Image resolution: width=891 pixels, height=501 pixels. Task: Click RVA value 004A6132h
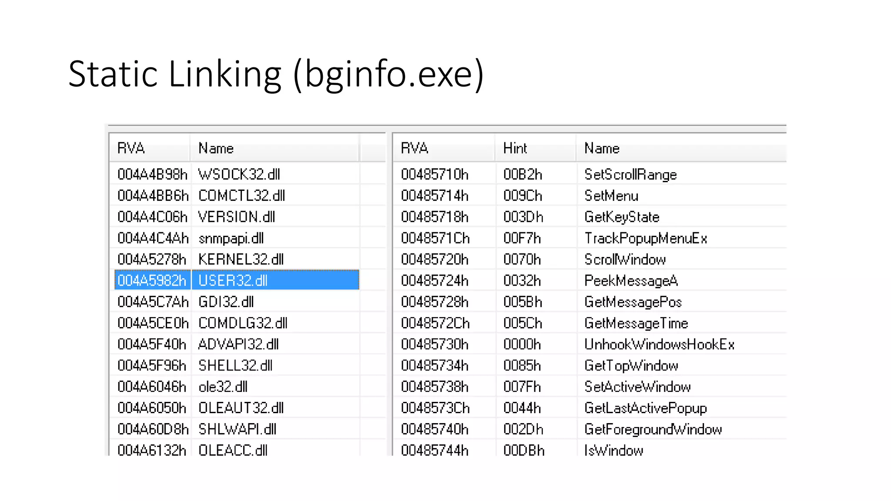click(x=152, y=450)
